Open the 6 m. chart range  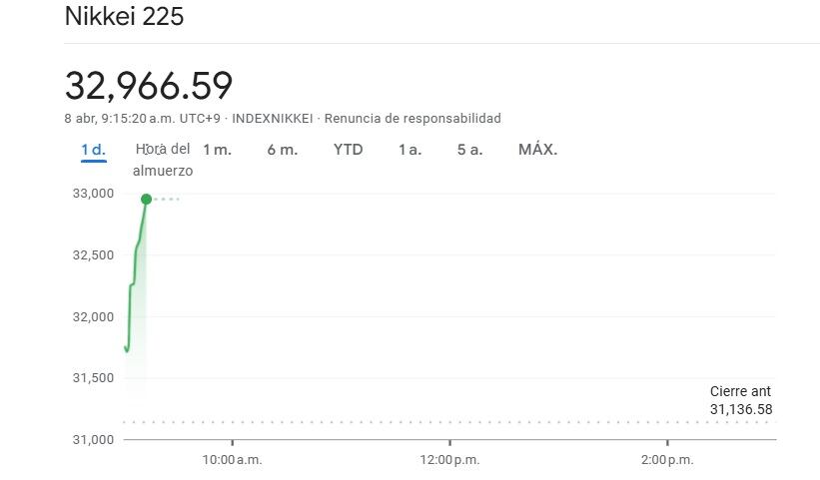point(283,150)
